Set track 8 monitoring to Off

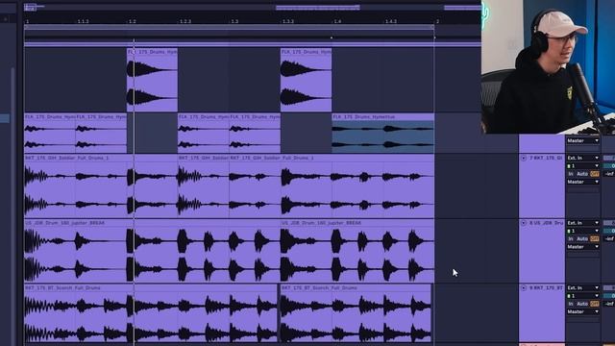[595, 239]
